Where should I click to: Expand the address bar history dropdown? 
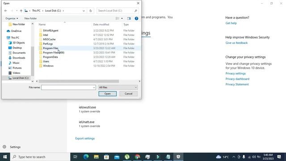84,11
